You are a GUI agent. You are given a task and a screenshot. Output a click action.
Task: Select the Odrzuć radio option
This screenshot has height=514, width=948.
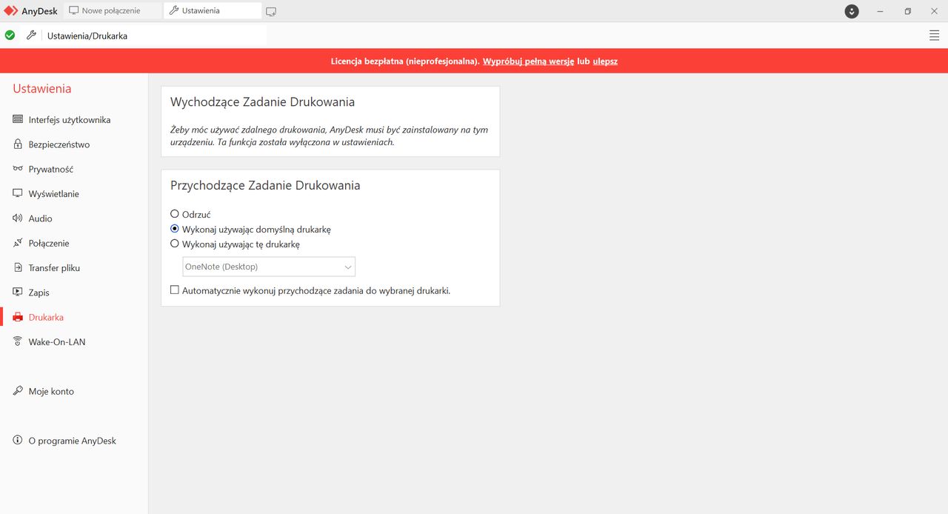tap(175, 214)
